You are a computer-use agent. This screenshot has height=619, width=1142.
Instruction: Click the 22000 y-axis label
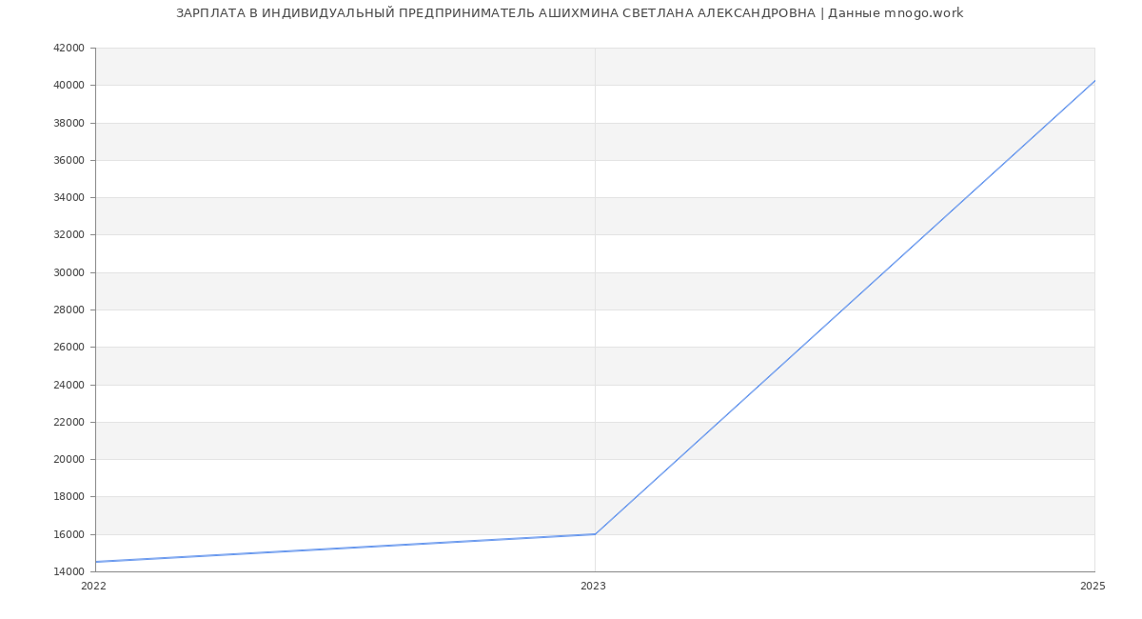(x=69, y=422)
